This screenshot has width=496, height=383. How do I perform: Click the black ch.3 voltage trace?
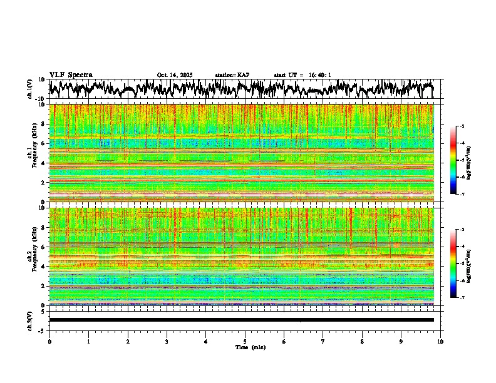[x=241, y=320]
